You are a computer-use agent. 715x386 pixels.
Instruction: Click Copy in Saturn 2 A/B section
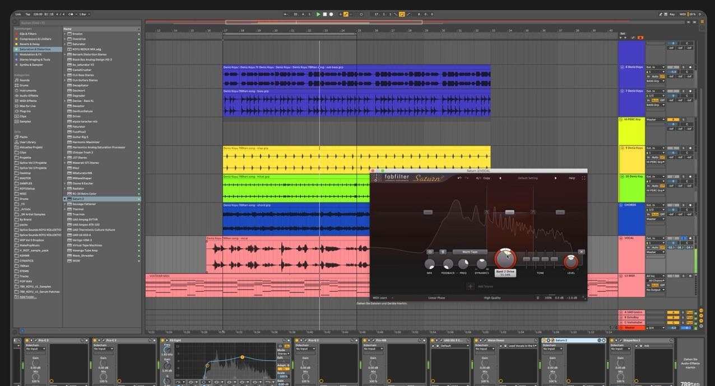point(486,178)
